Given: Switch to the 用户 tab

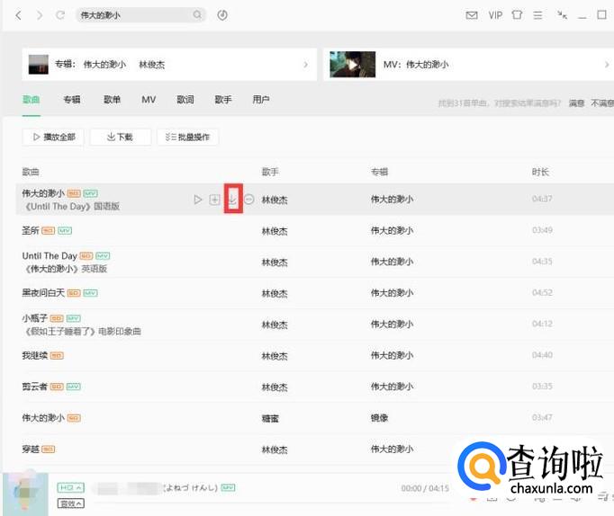Looking at the screenshot, I should pyautogui.click(x=260, y=100).
